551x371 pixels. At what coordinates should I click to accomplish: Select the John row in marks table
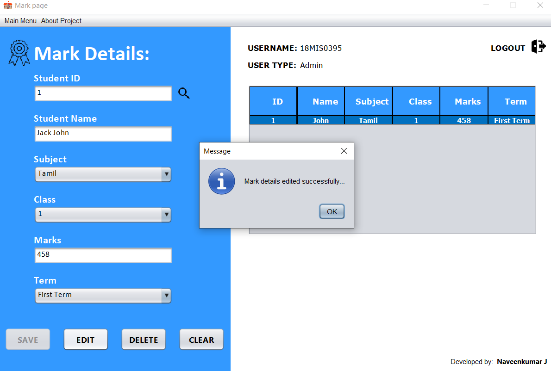[x=320, y=120]
